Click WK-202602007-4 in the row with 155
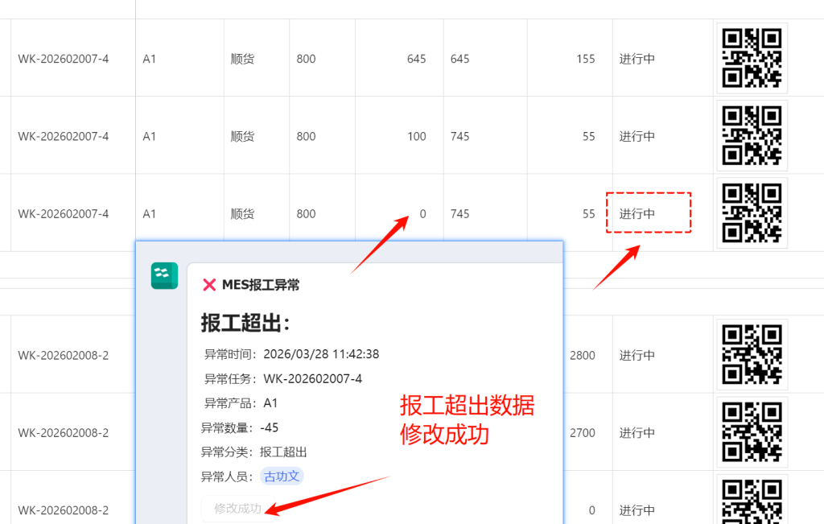Image resolution: width=824 pixels, height=524 pixels. click(64, 59)
